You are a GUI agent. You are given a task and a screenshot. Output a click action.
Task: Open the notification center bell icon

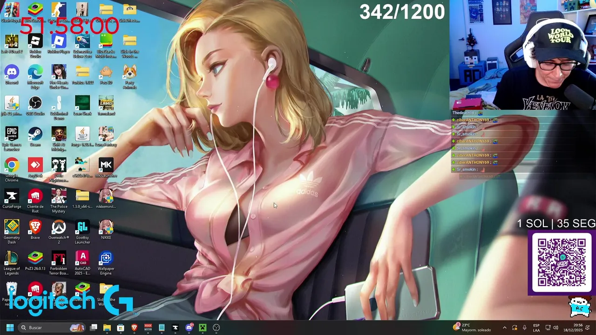click(x=588, y=328)
